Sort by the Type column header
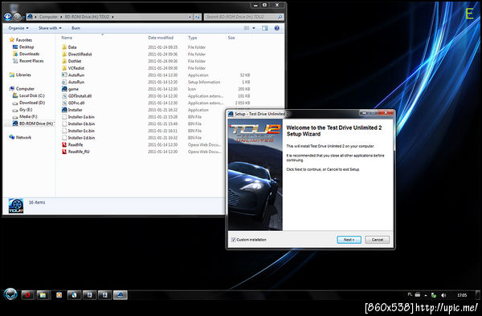Screen dimensions: 482x316 (x=193, y=38)
